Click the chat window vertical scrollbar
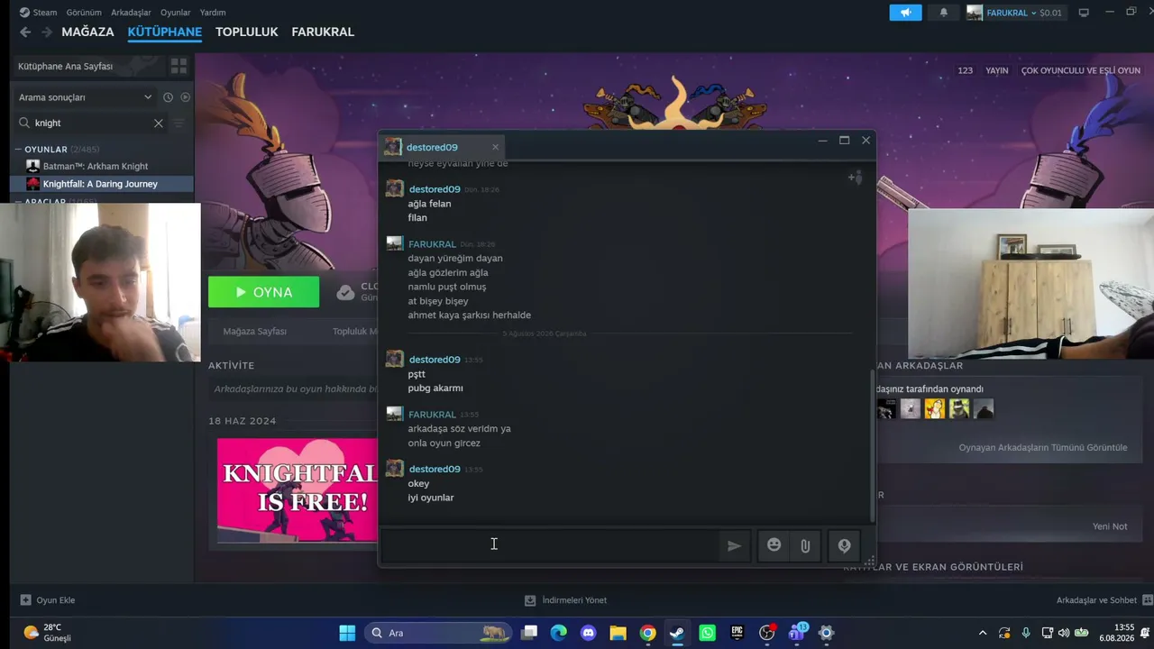 click(872, 445)
